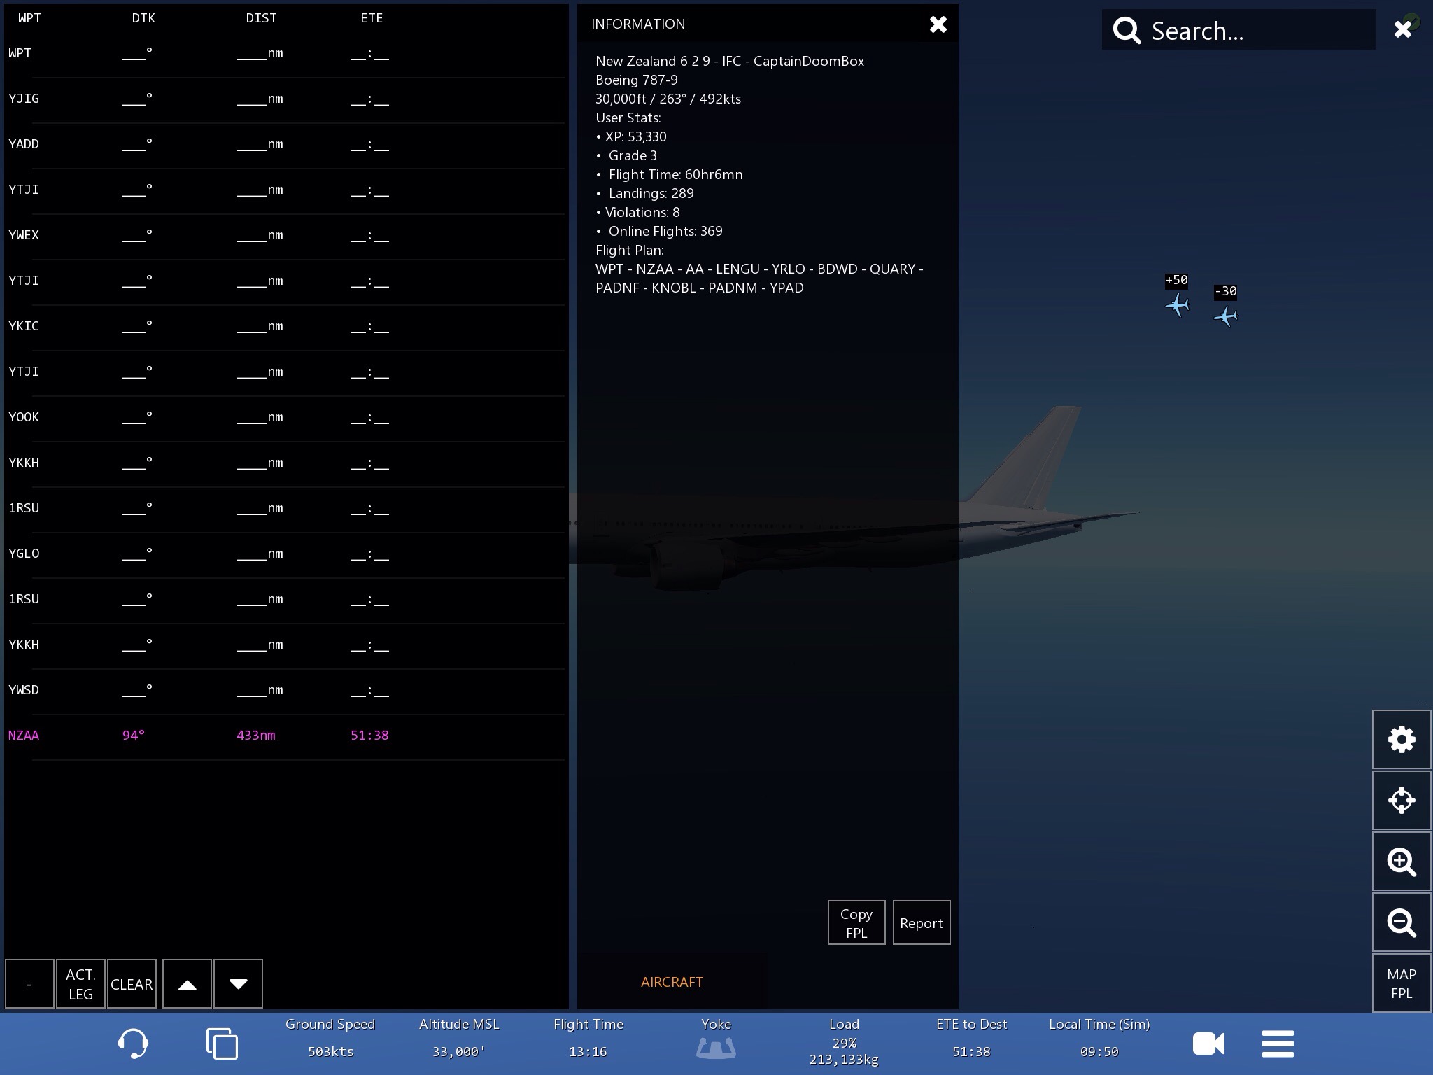Open the duplicate windows pages icon
The image size is (1433, 1075).
point(222,1044)
